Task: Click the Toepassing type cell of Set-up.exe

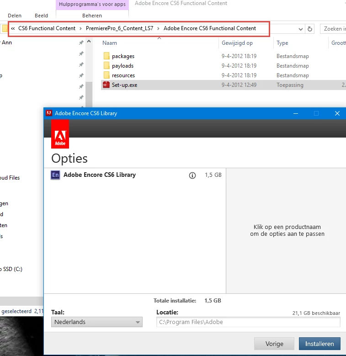Action: pos(290,85)
